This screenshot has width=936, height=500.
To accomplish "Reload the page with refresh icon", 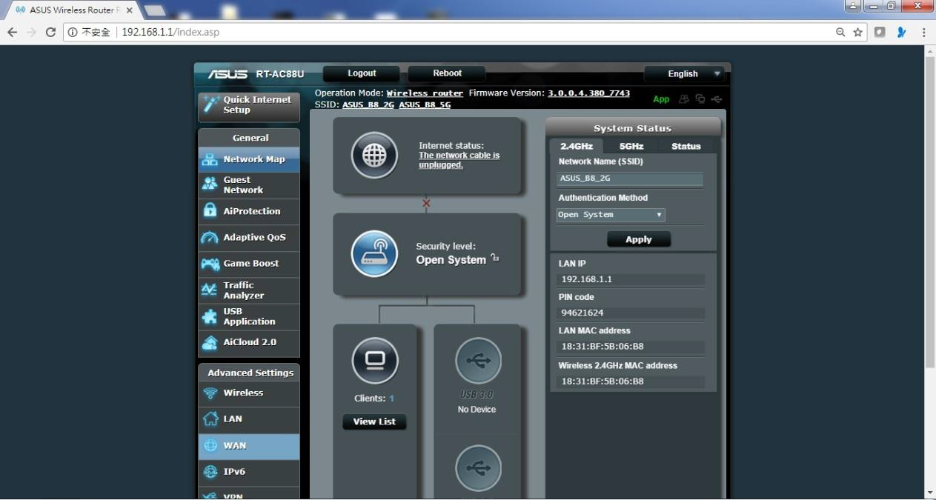I will 50,32.
